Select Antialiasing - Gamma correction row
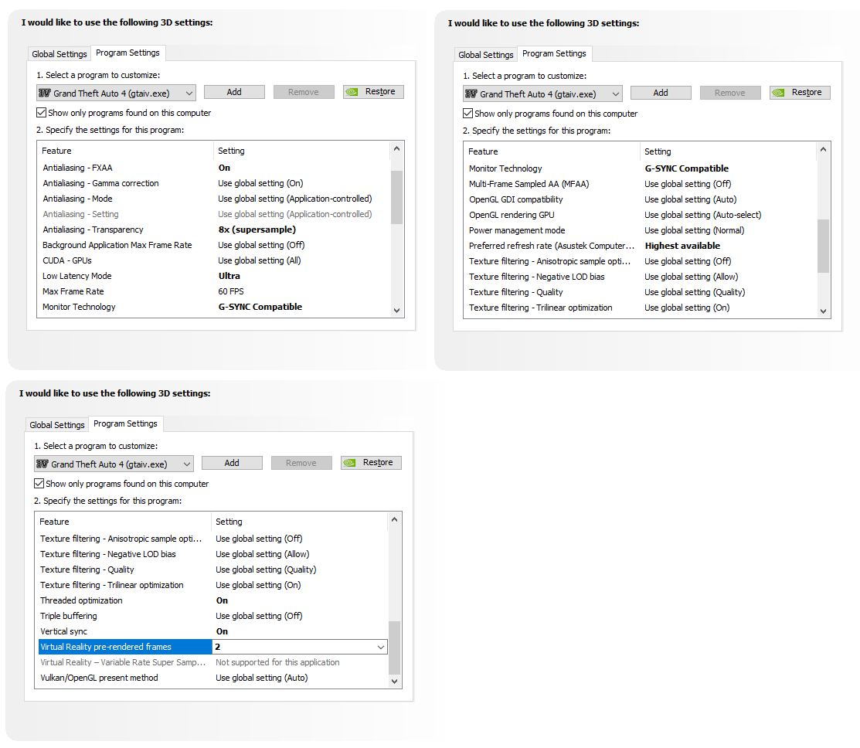Image resolution: width=860 pixels, height=748 pixels. point(214,183)
